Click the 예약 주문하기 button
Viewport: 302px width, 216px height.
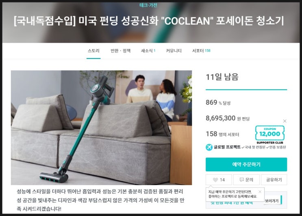[246, 164]
